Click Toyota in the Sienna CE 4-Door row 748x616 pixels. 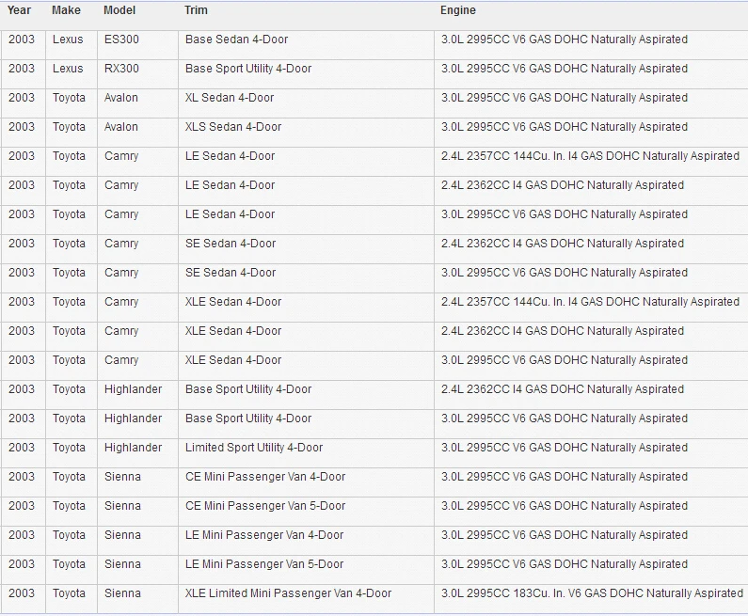[x=69, y=476]
